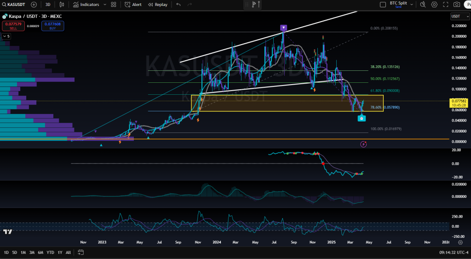
Task: Open the layout setup square
Action: 383,5
